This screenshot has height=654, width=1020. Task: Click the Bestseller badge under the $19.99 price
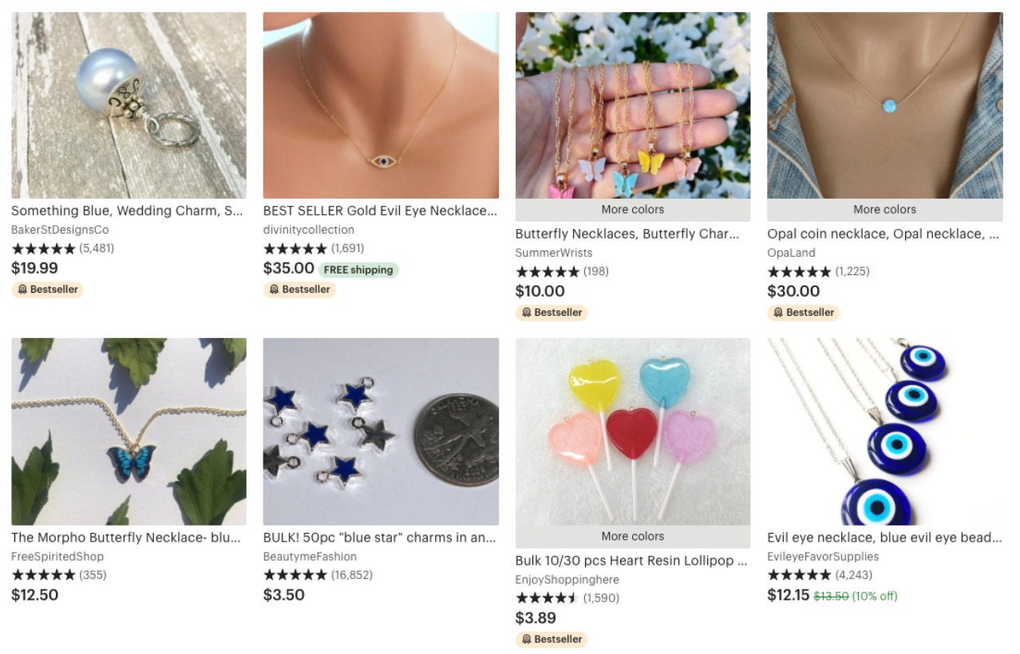pyautogui.click(x=47, y=290)
